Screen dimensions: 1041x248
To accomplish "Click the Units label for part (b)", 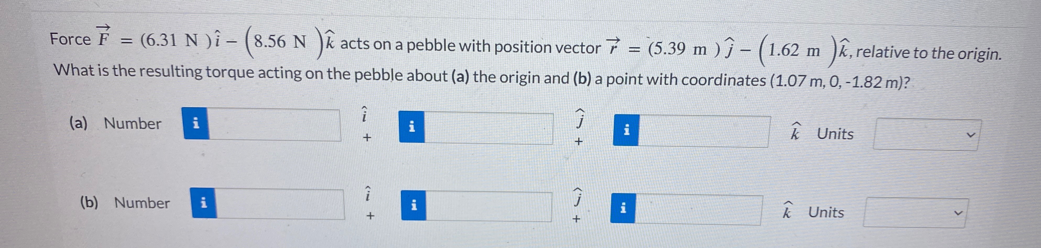I will 826,212.
